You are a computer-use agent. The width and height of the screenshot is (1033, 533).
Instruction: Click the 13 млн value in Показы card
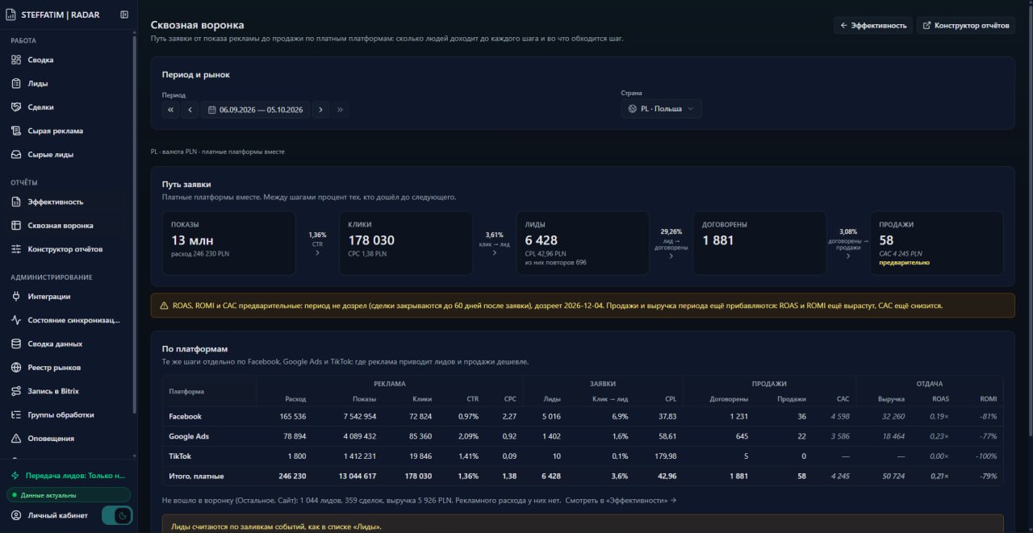(x=192, y=240)
